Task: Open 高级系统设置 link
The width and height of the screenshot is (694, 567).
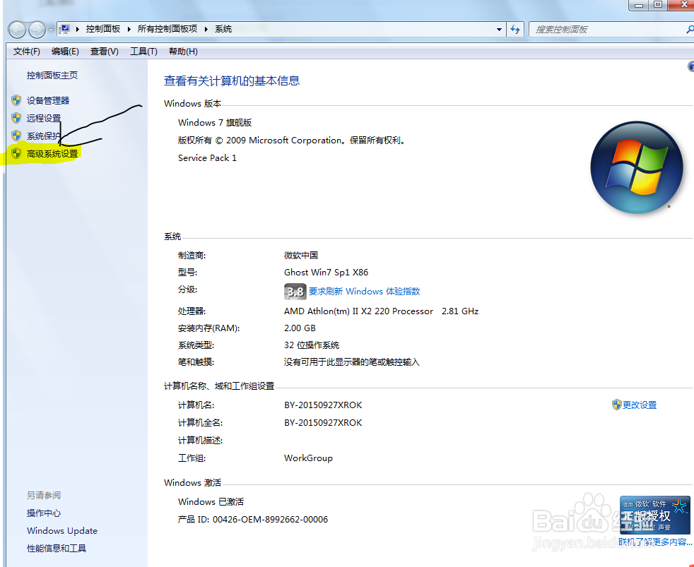Action: pos(52,154)
